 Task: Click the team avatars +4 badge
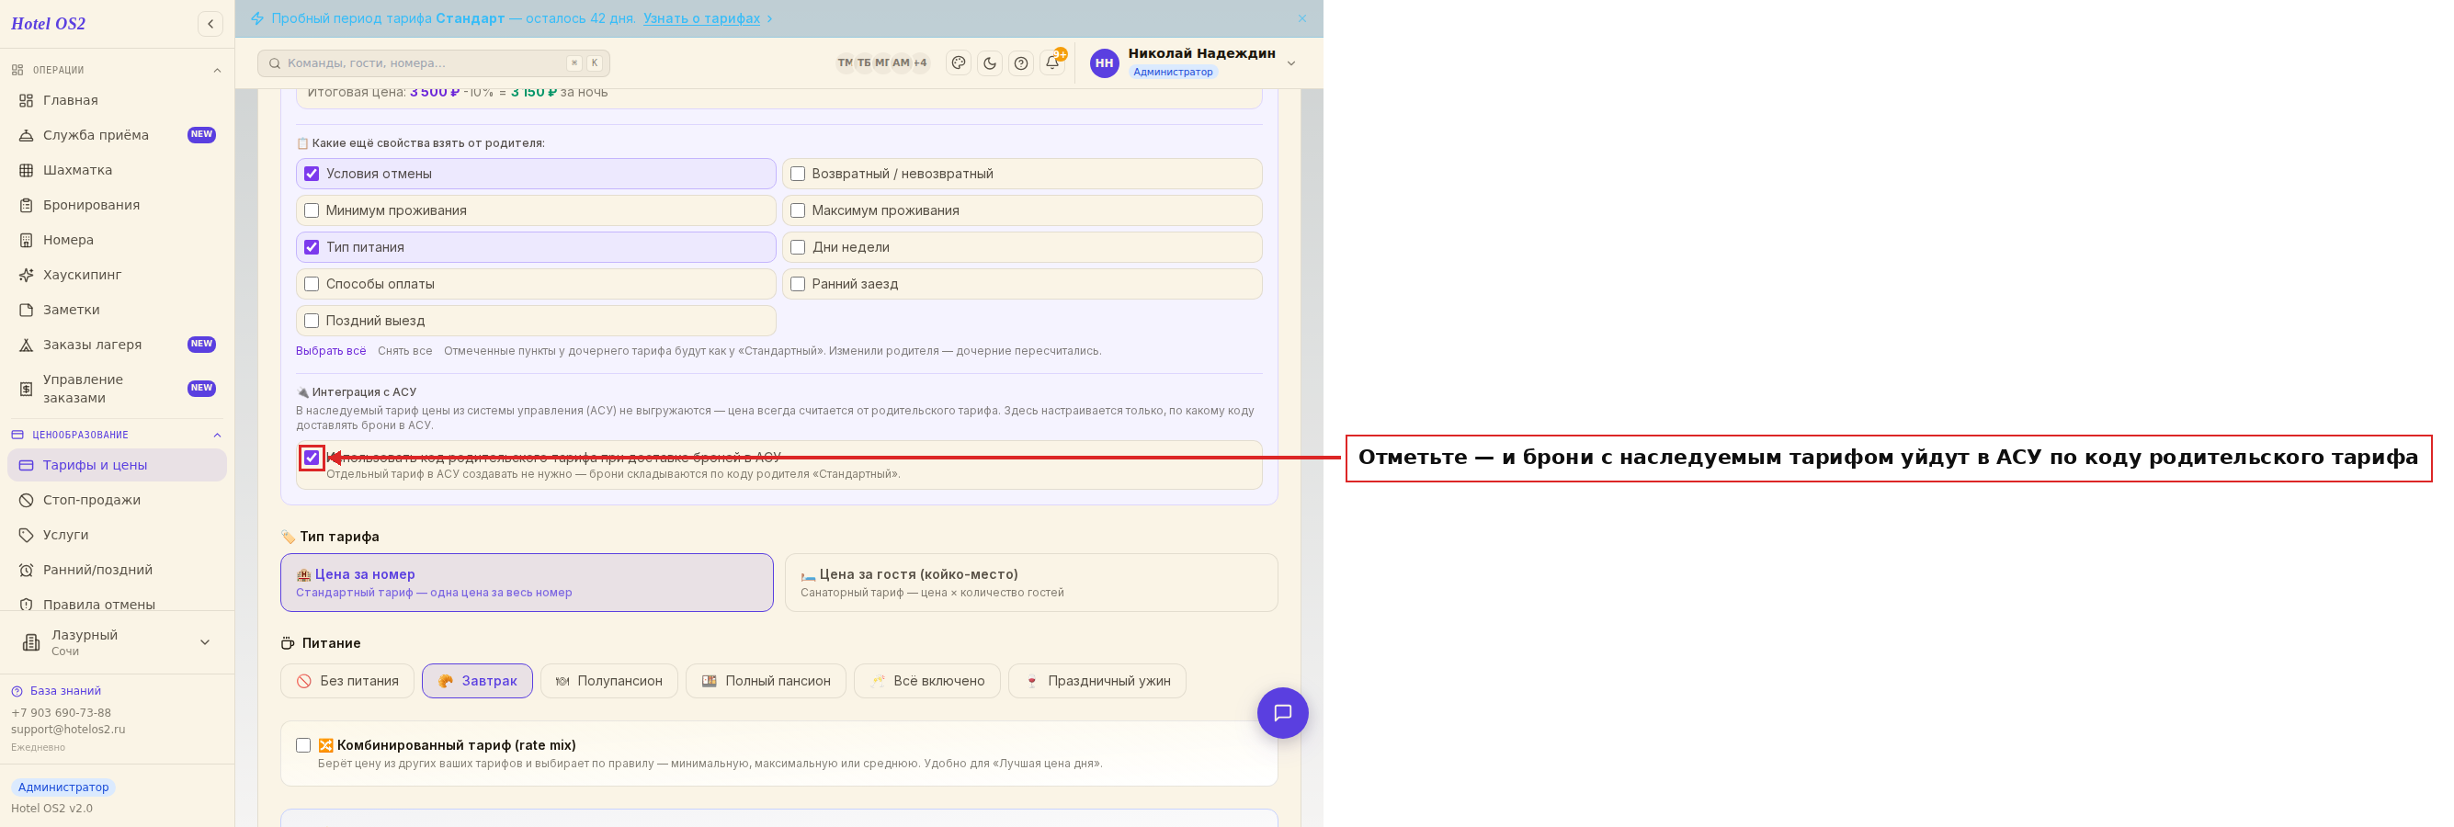pos(920,62)
